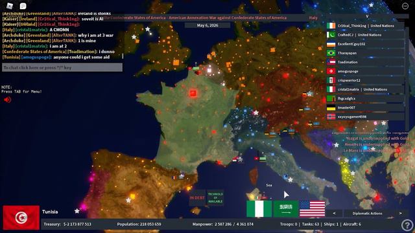The image size is (415, 233).
Task: Click the 'Yozgat is undersupplied with Gold' alert
Action: [x=377, y=139]
